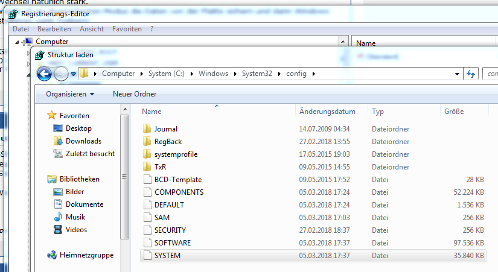
Task: Click size value 52.224 KB
Action: pyautogui.click(x=469, y=192)
